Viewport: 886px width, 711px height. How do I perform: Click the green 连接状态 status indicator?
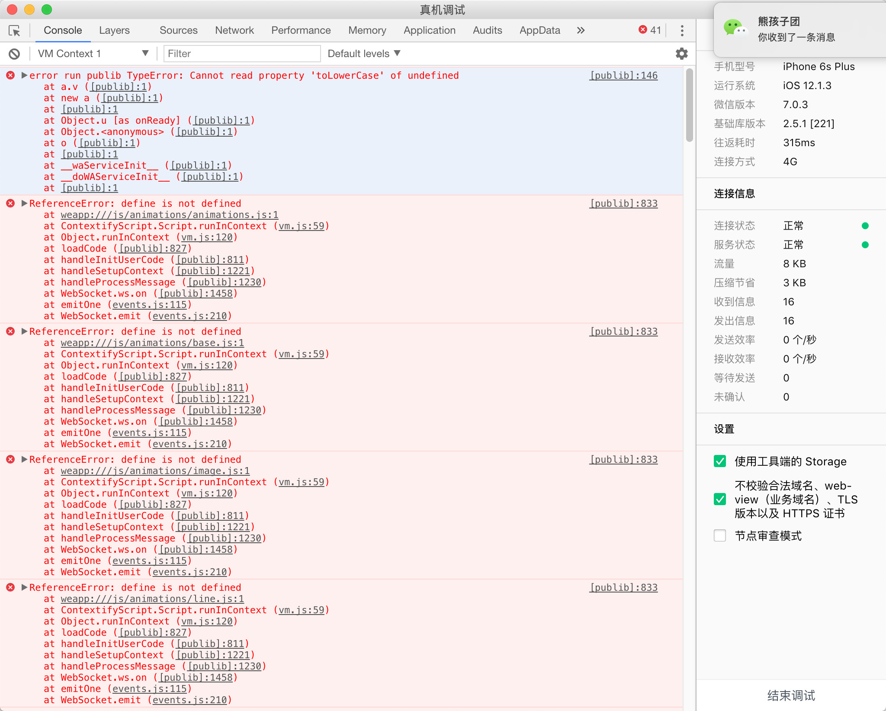(x=865, y=226)
